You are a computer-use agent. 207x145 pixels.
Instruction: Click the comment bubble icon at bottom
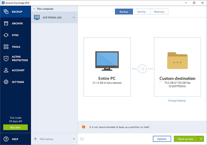(82, 139)
